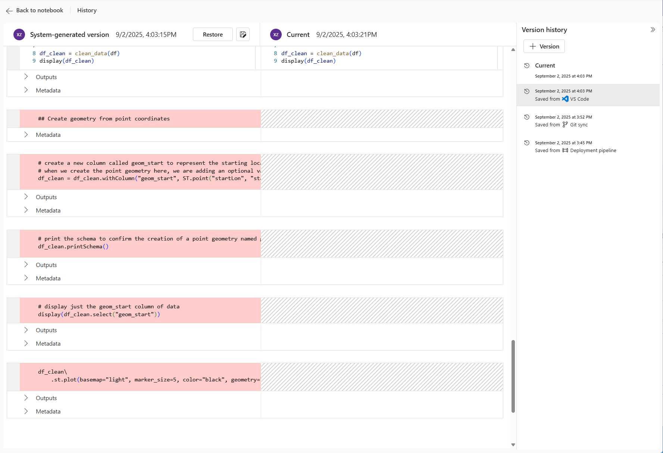This screenshot has width=663, height=453.
Task: Click the 'df_clean.printSchema()' code line
Action: coord(73,247)
